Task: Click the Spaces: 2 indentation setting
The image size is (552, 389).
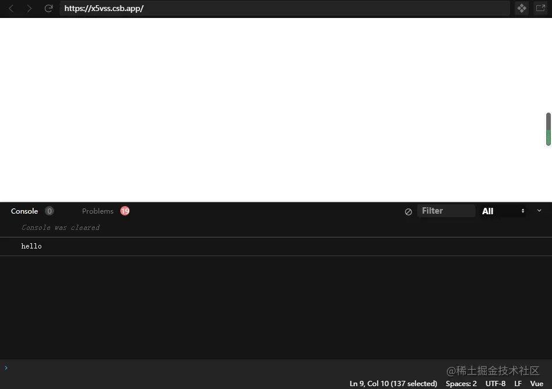Action: tap(461, 383)
